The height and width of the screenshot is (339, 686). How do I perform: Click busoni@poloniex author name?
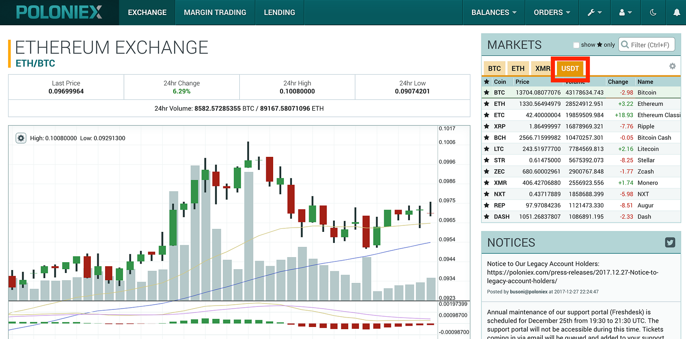tap(528, 292)
